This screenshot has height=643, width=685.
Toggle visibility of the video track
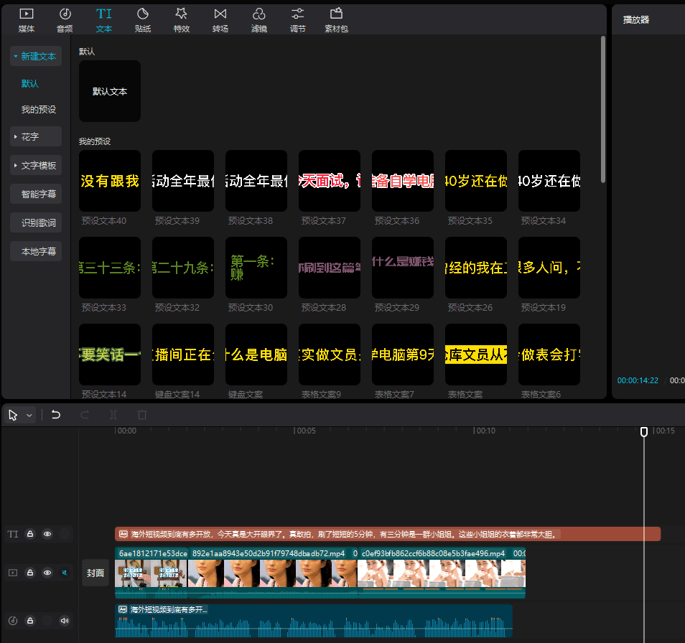47,573
